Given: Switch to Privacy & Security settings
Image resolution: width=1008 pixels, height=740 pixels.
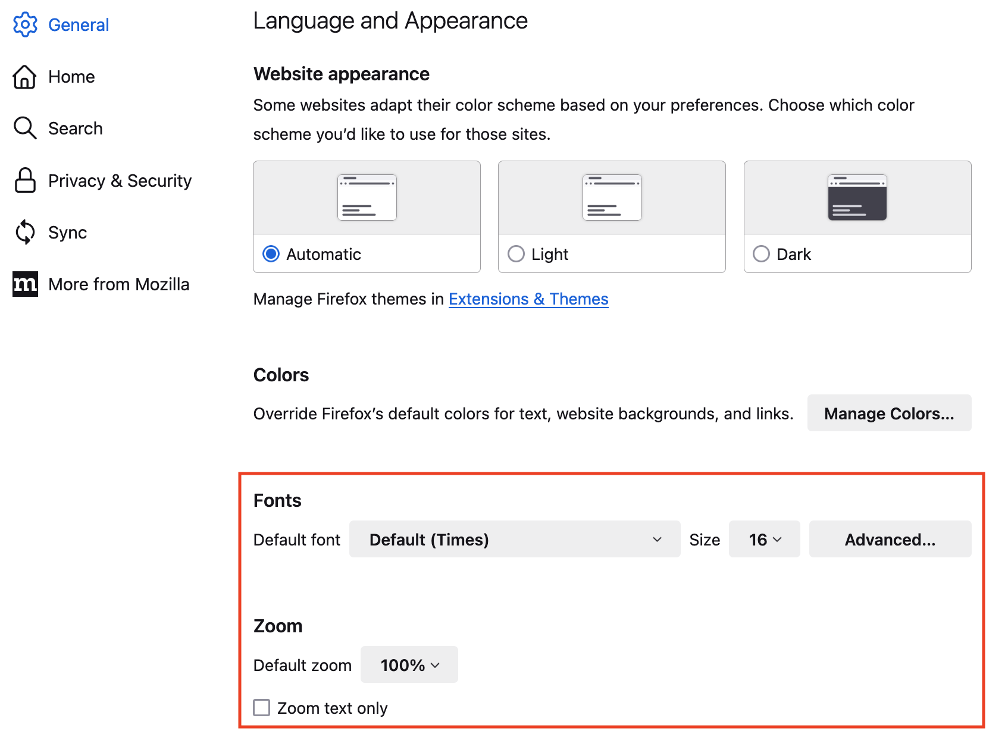Looking at the screenshot, I should tap(120, 181).
